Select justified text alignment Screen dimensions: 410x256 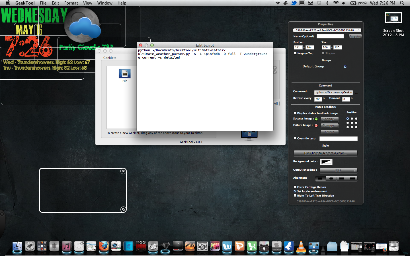coord(352,179)
